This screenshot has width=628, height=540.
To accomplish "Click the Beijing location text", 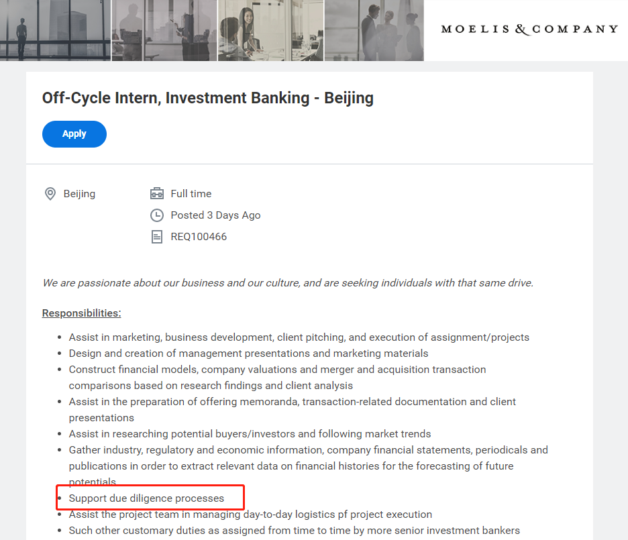I will point(79,194).
